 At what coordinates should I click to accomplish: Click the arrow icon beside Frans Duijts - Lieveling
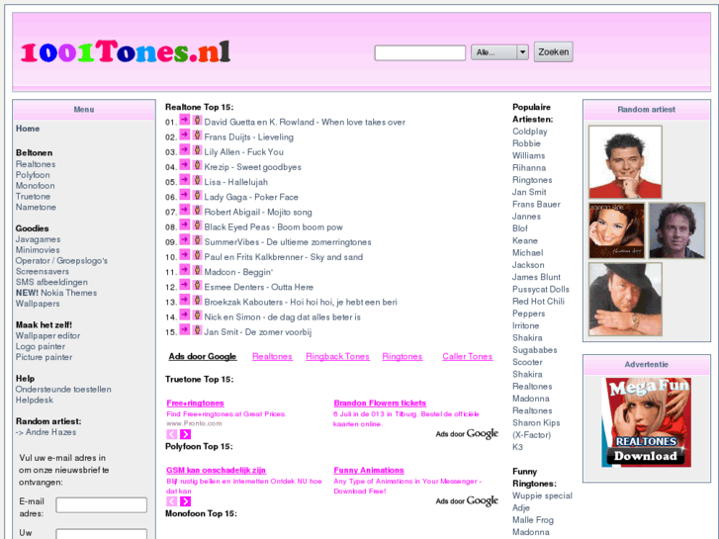coord(184,135)
